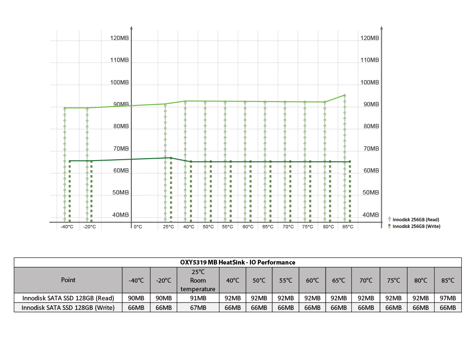The width and height of the screenshot is (476, 347).
Task: Click the 25°C Room temperature header cell
Action: 198,280
